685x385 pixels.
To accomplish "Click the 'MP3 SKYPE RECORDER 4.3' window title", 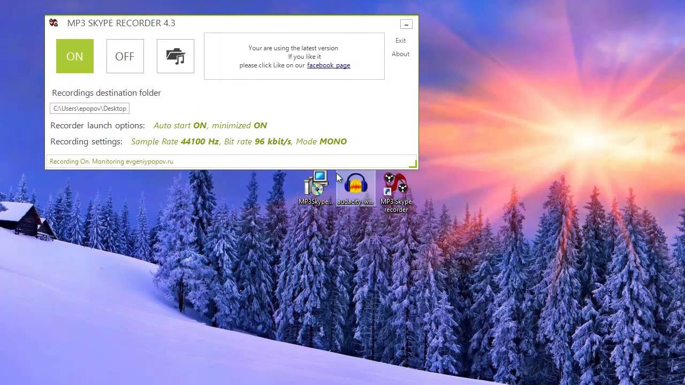I will click(x=121, y=23).
